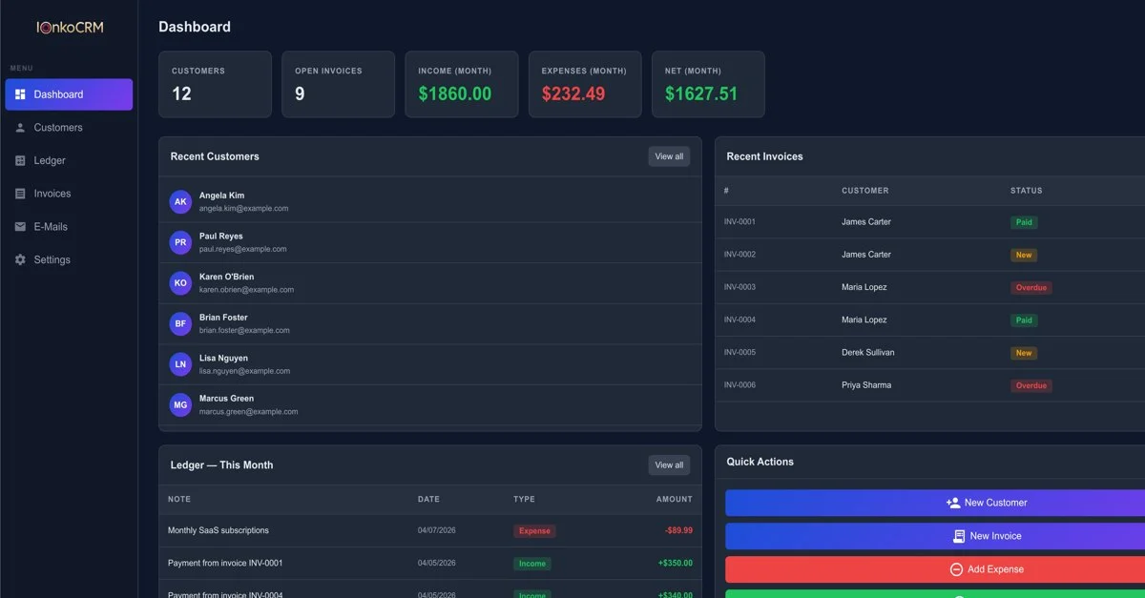Click the LN avatar for Lisa Nguyen
This screenshot has height=598, width=1145.
(x=180, y=364)
